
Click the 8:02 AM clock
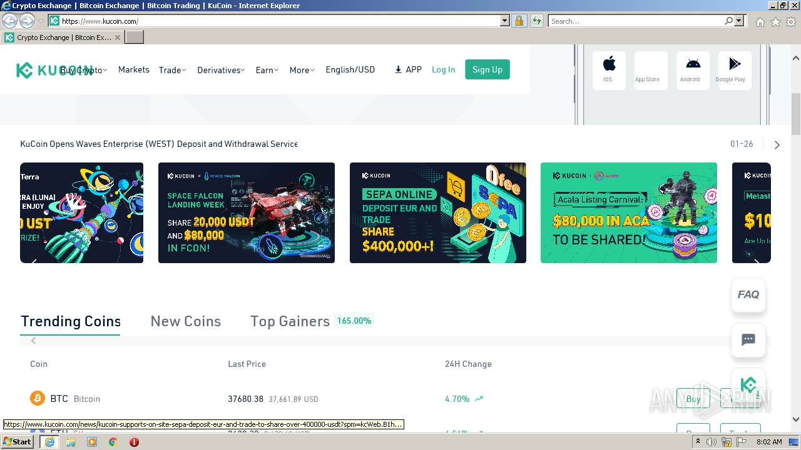click(x=769, y=442)
